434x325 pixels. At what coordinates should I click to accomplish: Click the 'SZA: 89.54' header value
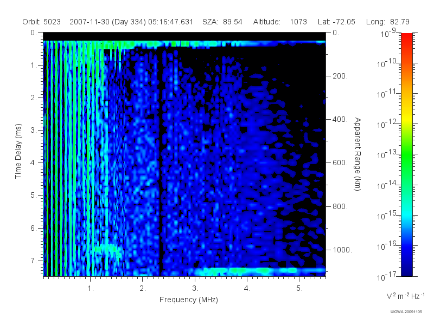pyautogui.click(x=222, y=22)
